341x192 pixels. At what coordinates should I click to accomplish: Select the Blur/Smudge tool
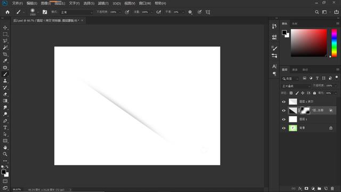pos(5,108)
